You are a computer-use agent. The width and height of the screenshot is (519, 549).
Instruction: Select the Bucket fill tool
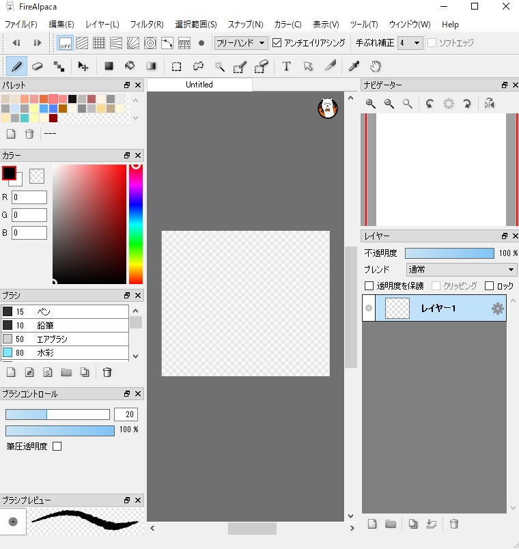pyautogui.click(x=130, y=66)
